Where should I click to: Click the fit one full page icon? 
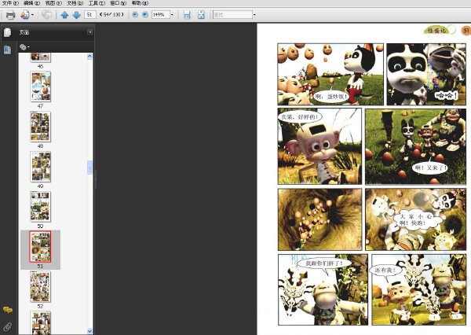(201, 15)
